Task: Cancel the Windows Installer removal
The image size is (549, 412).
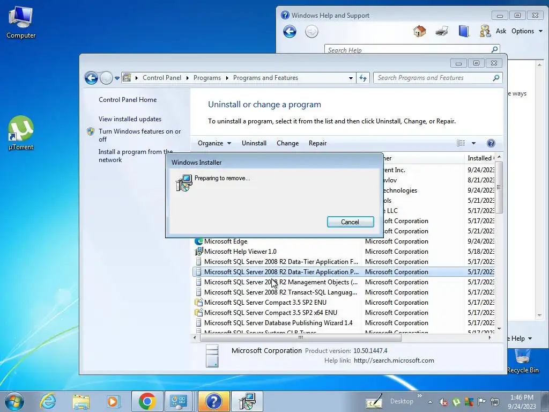Action: pyautogui.click(x=350, y=222)
